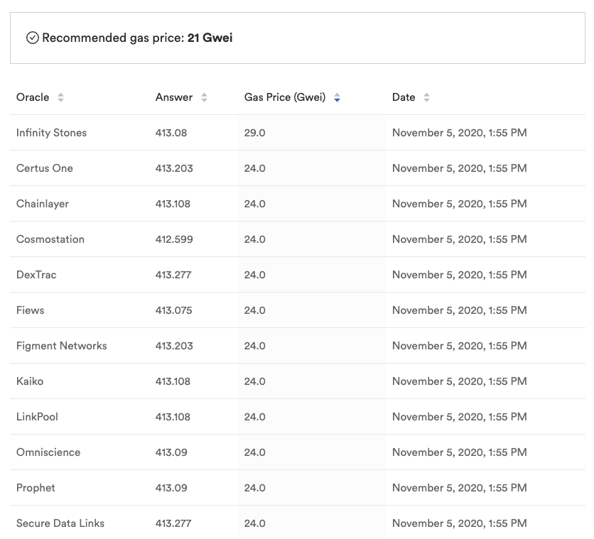Sort table by Oracle column arrows
Screen dimensions: 594x539
click(60, 97)
